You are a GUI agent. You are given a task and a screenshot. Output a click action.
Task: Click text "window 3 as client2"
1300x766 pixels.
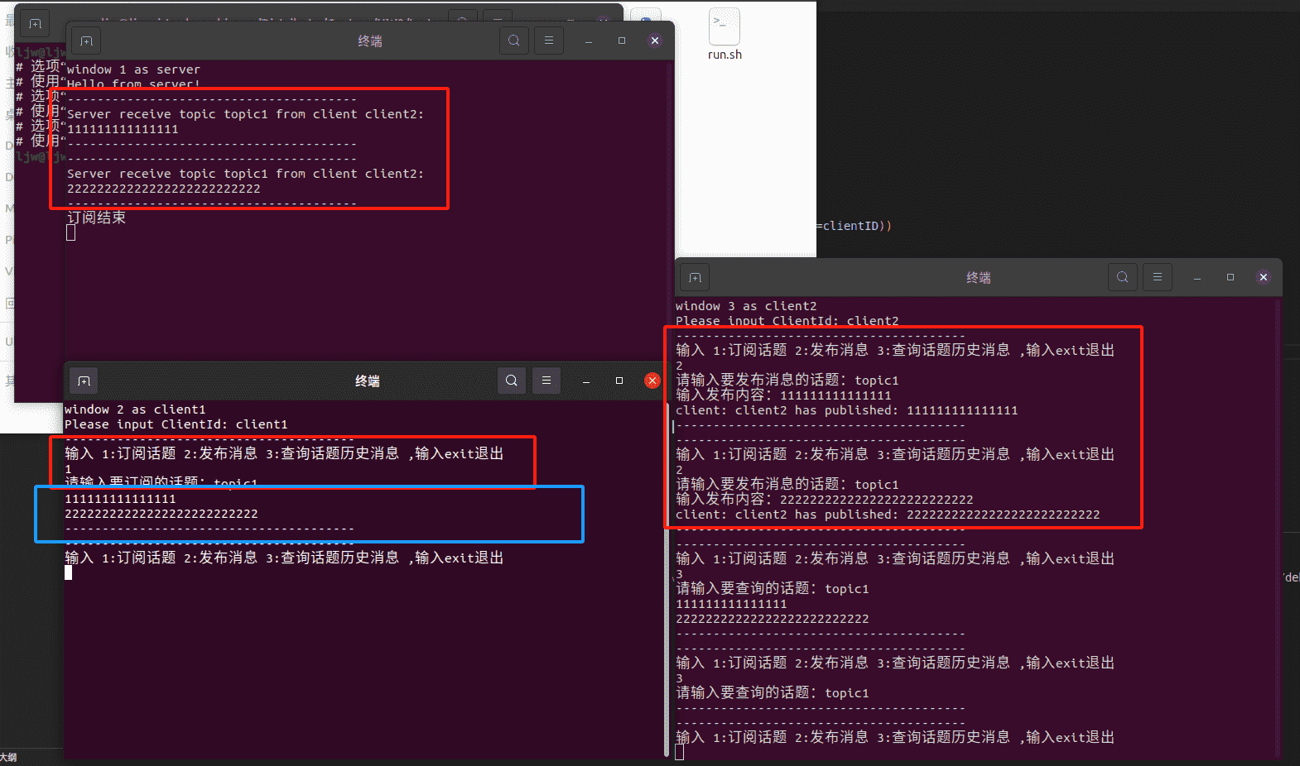click(x=746, y=306)
